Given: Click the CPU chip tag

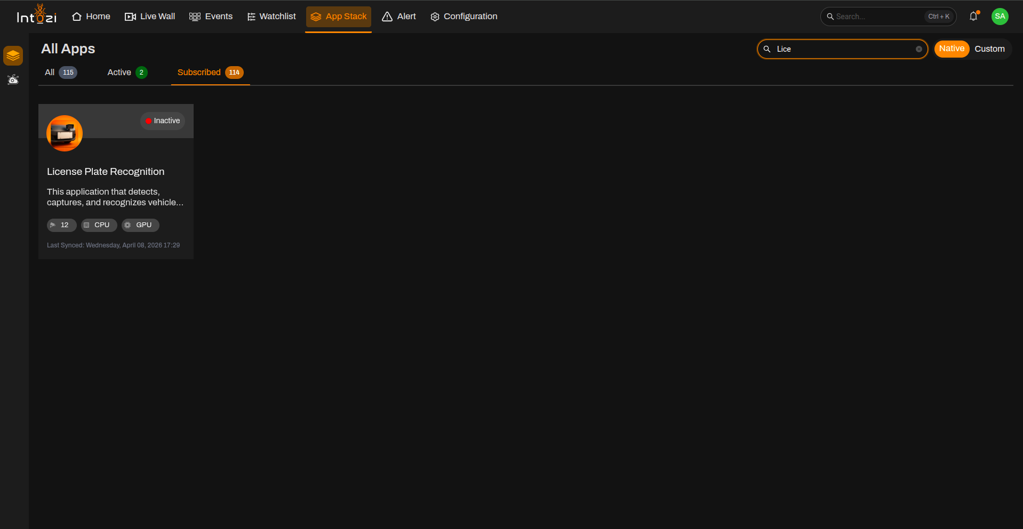Looking at the screenshot, I should pyautogui.click(x=99, y=225).
